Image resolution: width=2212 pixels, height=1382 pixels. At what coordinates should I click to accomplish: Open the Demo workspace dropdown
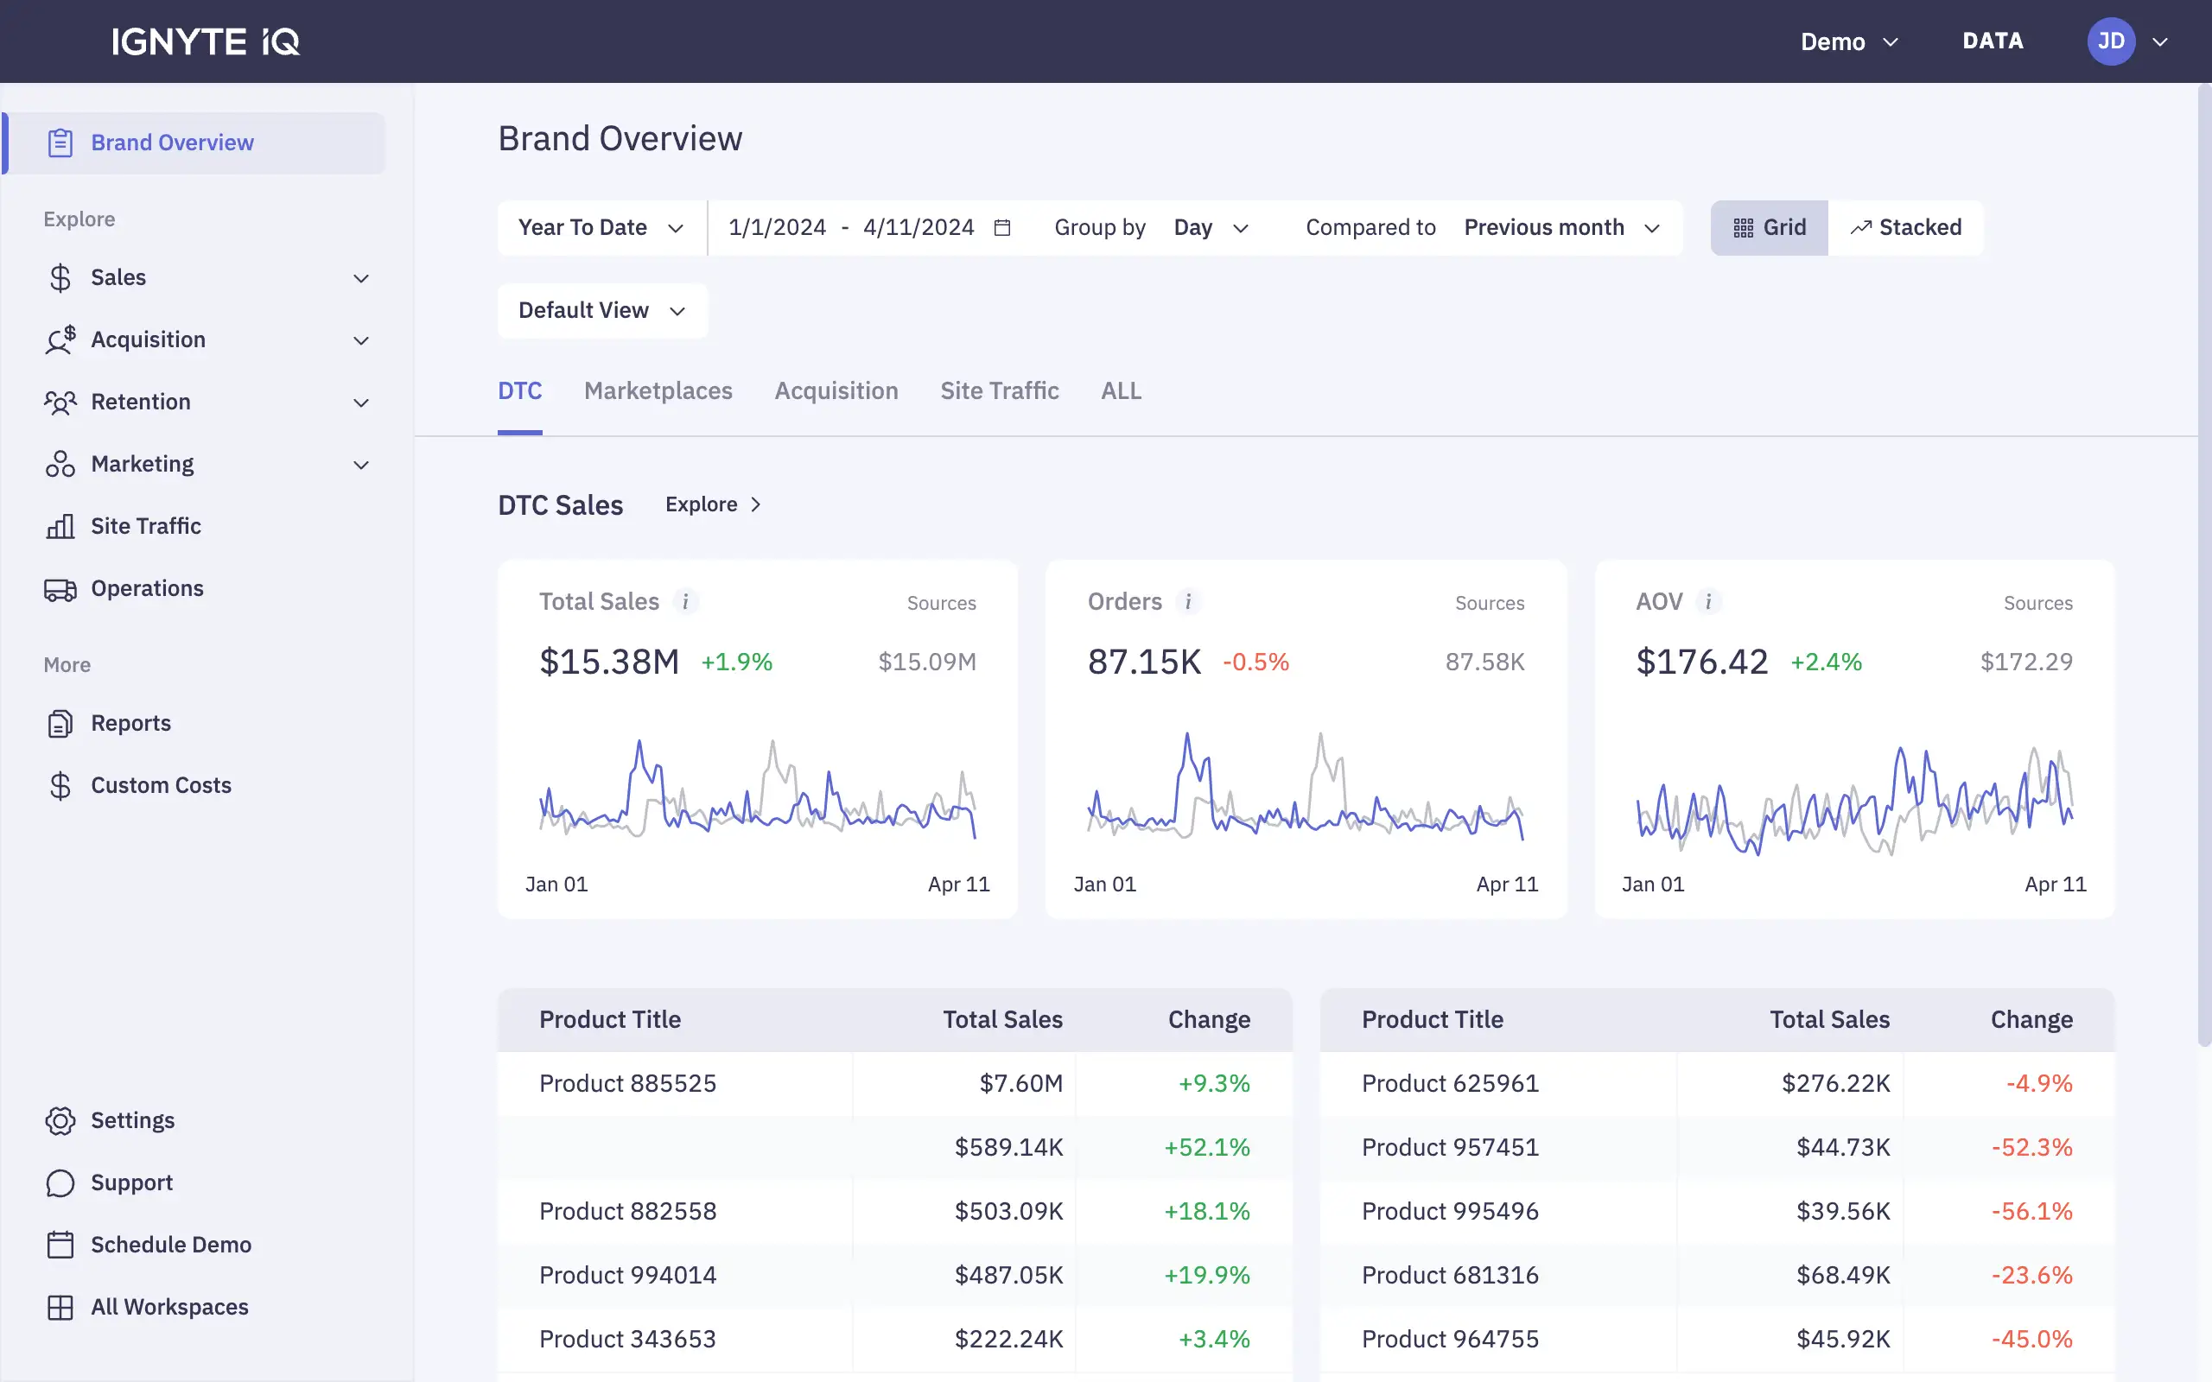pyautogui.click(x=1850, y=41)
